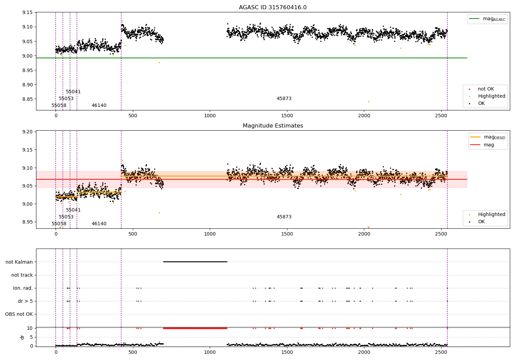This screenshot has height=360, width=515.
Task: Click the 5 tick on the dr axis
Action: click(31, 337)
